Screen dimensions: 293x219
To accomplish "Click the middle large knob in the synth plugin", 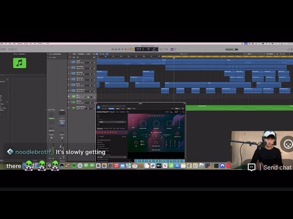I will pyautogui.click(x=156, y=123).
